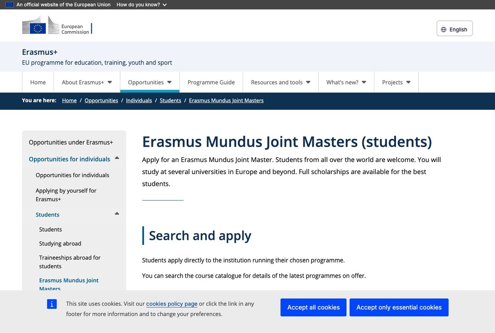Screen dimensions: 495x333
Task: Open 'Applying by yourself for Erasmus+' item
Action: 66,195
